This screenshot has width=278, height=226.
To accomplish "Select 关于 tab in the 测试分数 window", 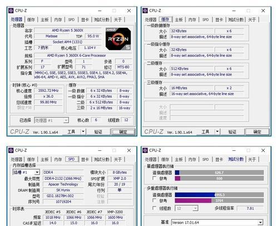I will (x=252, y=159).
